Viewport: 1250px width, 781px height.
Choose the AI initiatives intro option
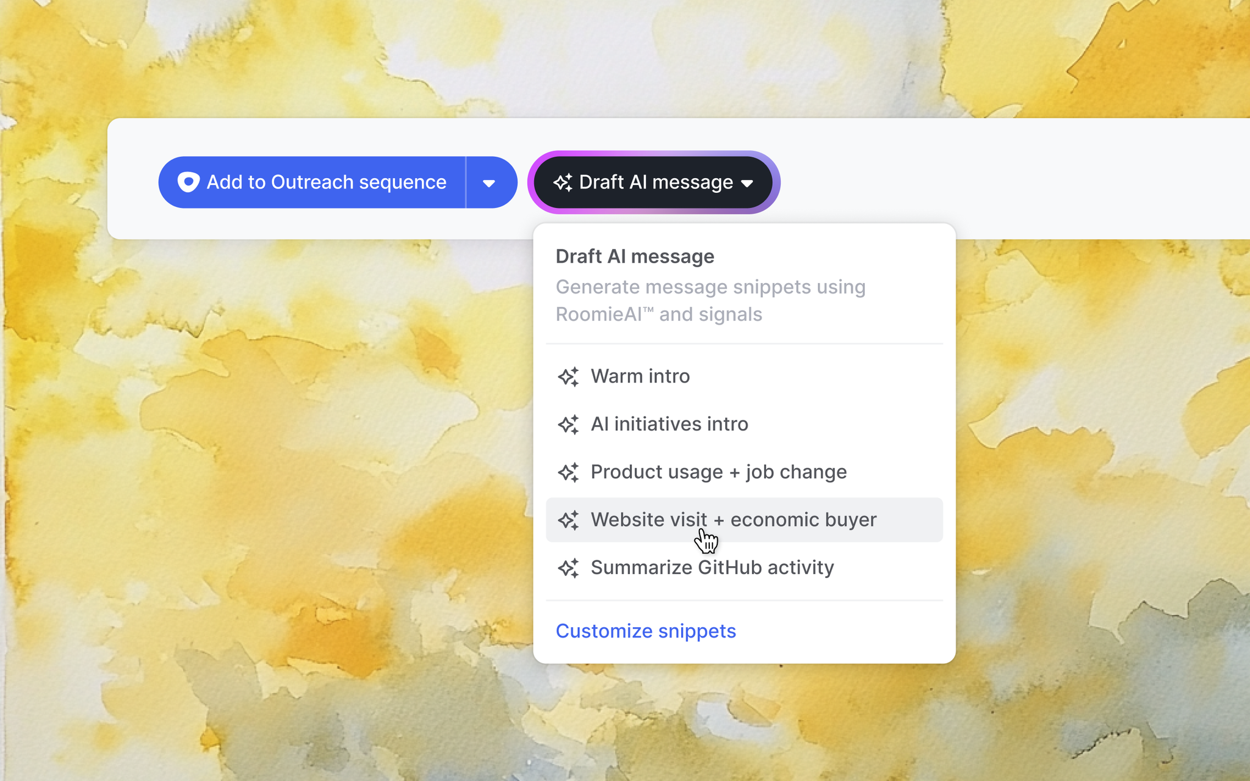(x=669, y=424)
